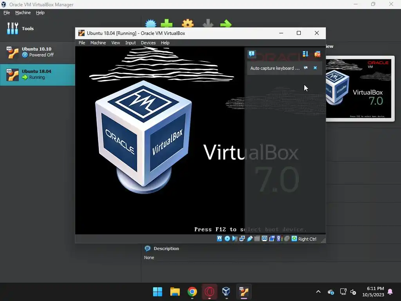Click the audio speaker icon in VM status bar
Screen dimensions: 401x301
pyautogui.click(x=235, y=239)
